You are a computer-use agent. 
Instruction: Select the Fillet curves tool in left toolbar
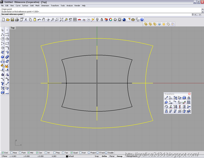tap(7, 48)
